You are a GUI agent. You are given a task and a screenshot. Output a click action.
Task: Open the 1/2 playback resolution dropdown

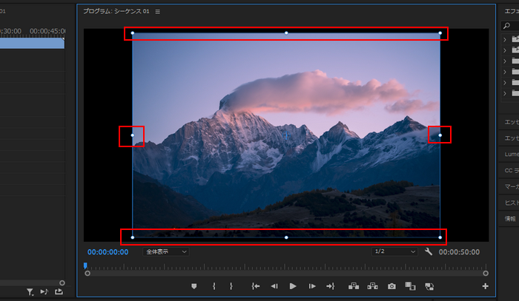coord(395,251)
